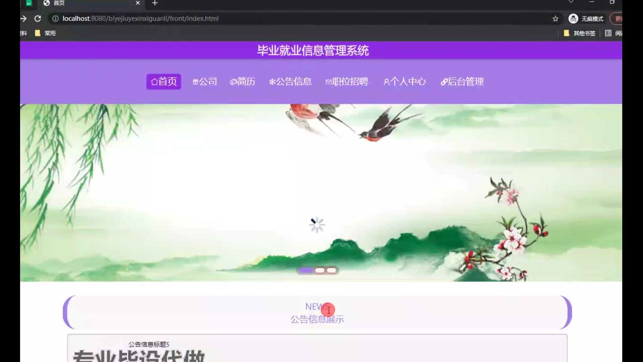643x362 pixels.
Task: Click the swallow banner image
Action: pyautogui.click(x=321, y=193)
